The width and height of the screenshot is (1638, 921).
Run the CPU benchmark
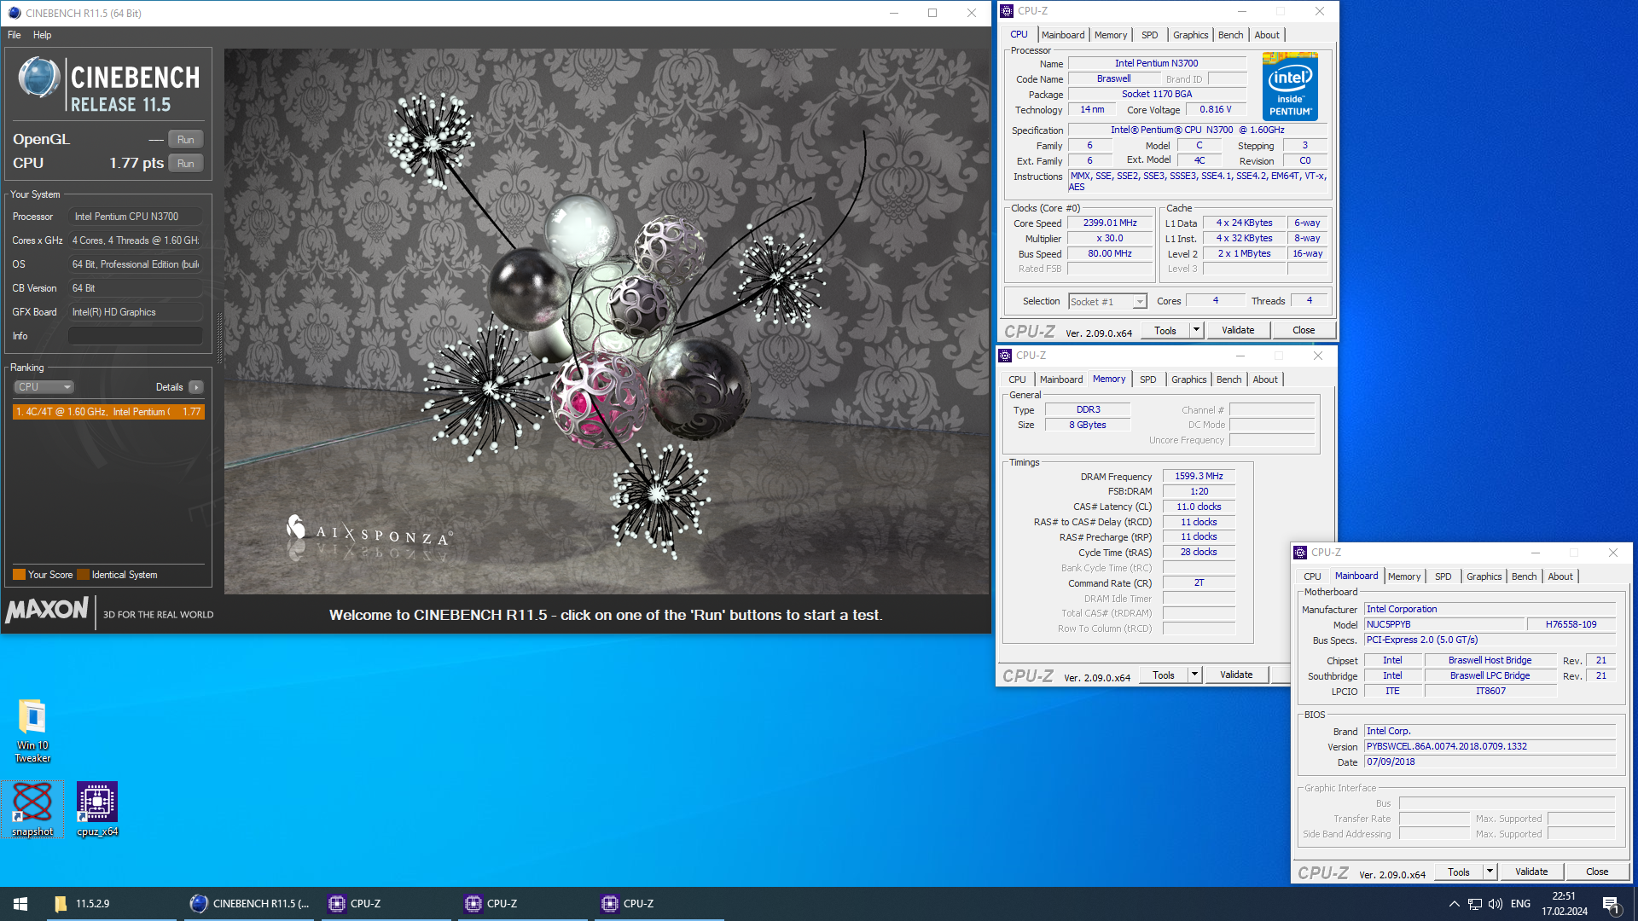tap(186, 164)
